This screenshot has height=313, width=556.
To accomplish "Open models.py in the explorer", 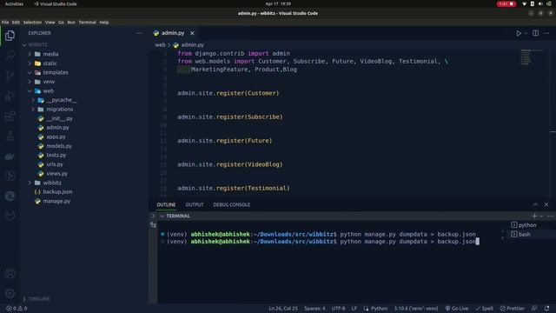I will [59, 146].
